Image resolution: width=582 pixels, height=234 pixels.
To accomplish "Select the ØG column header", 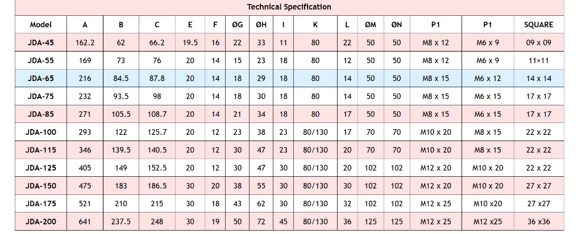I will point(238,25).
